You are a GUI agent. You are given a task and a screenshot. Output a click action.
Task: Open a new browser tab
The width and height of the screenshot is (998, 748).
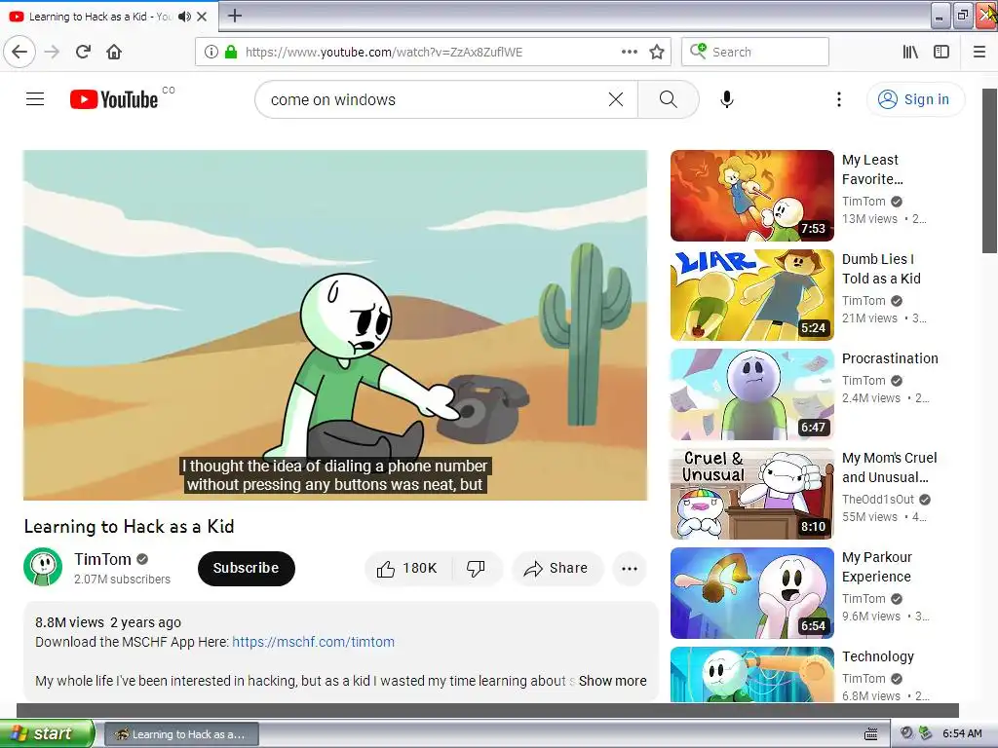(x=234, y=16)
